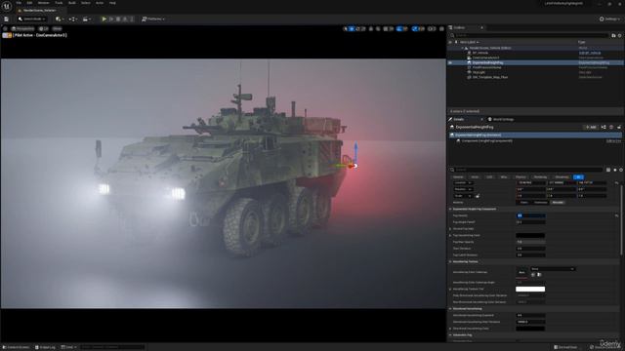625x351 pixels.
Task: Open the viewport options hamburger menu
Action: [5, 28]
